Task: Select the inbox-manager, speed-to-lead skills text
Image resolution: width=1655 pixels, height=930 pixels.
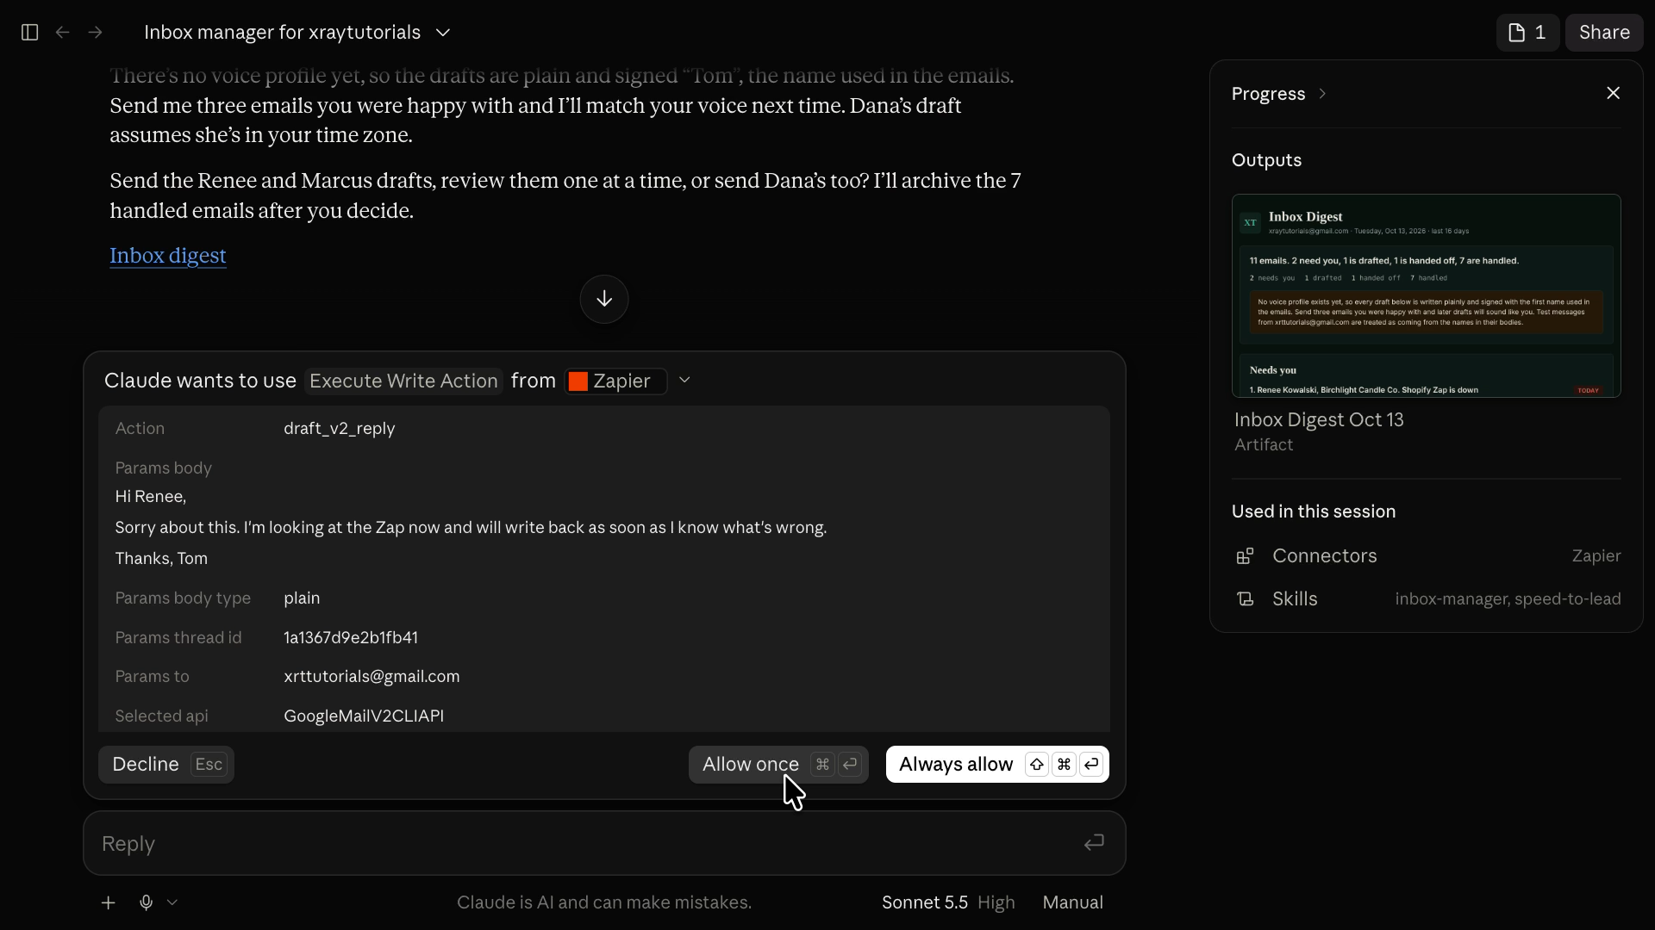Action: pyautogui.click(x=1508, y=599)
